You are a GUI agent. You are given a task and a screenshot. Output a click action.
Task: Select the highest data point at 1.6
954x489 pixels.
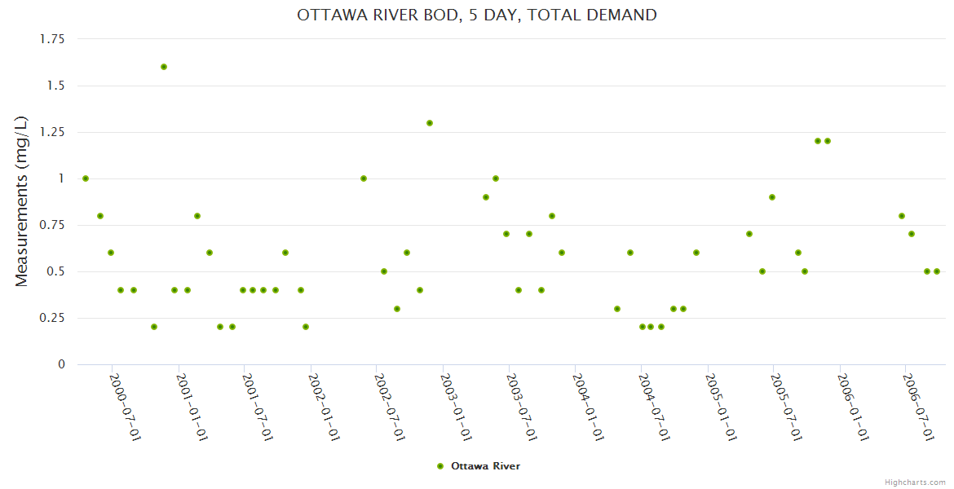point(164,67)
